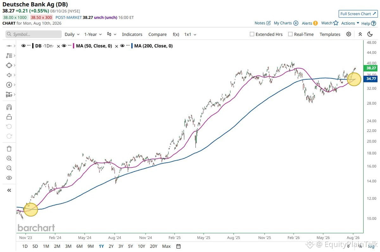Select the 5Y time range
The image size is (380, 252).
click(130, 246)
